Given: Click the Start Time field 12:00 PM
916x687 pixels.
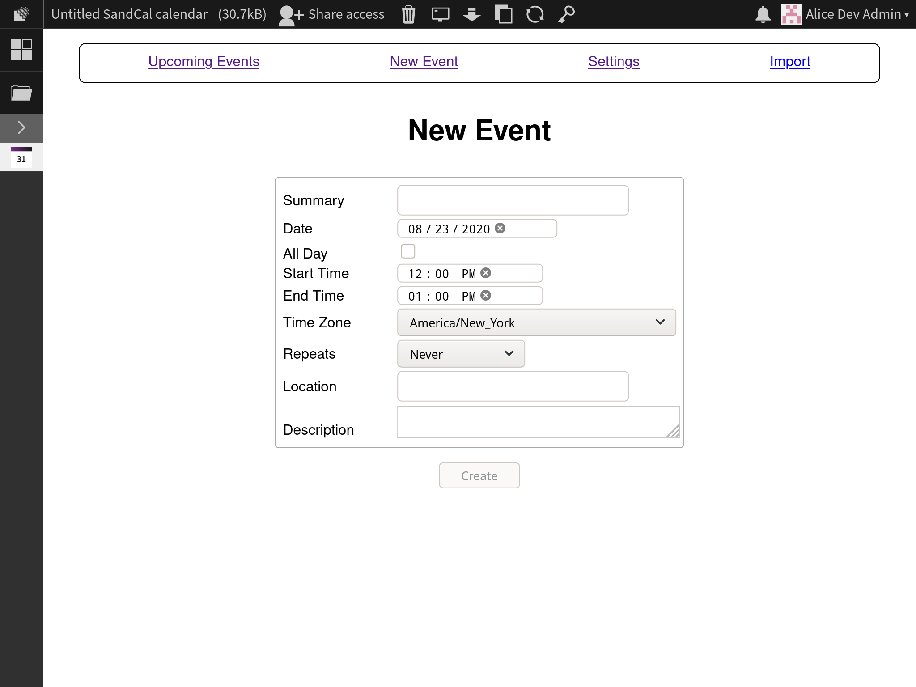Looking at the screenshot, I should (470, 273).
